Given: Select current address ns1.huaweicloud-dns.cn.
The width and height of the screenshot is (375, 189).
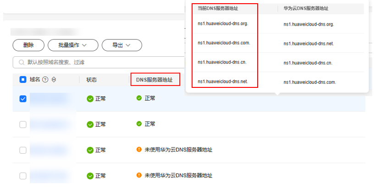Looking at the screenshot, I should [222, 62].
